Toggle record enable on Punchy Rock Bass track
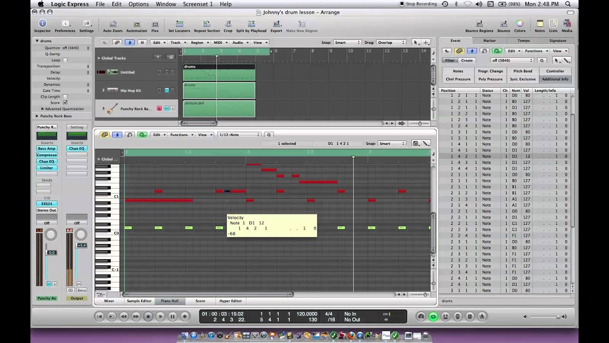This screenshot has height=343, width=609. coord(159,109)
